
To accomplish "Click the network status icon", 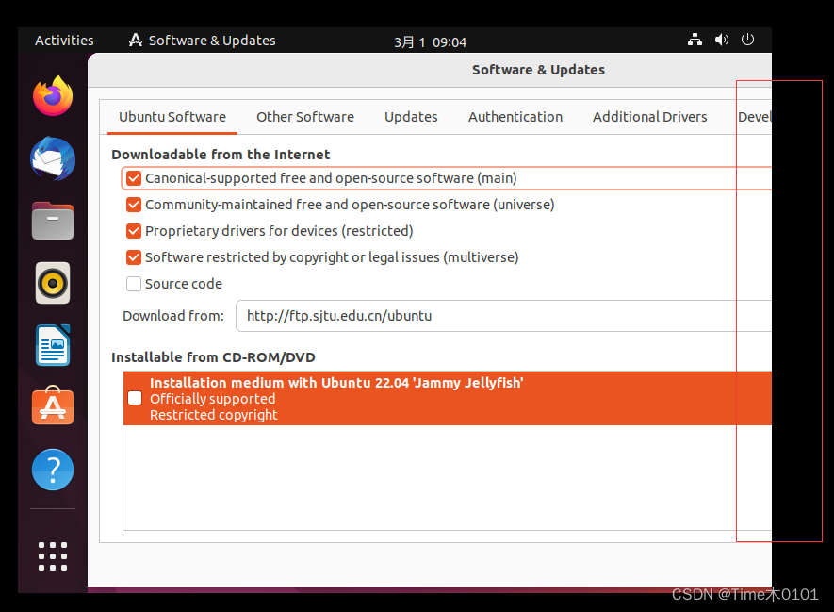I will pyautogui.click(x=695, y=40).
